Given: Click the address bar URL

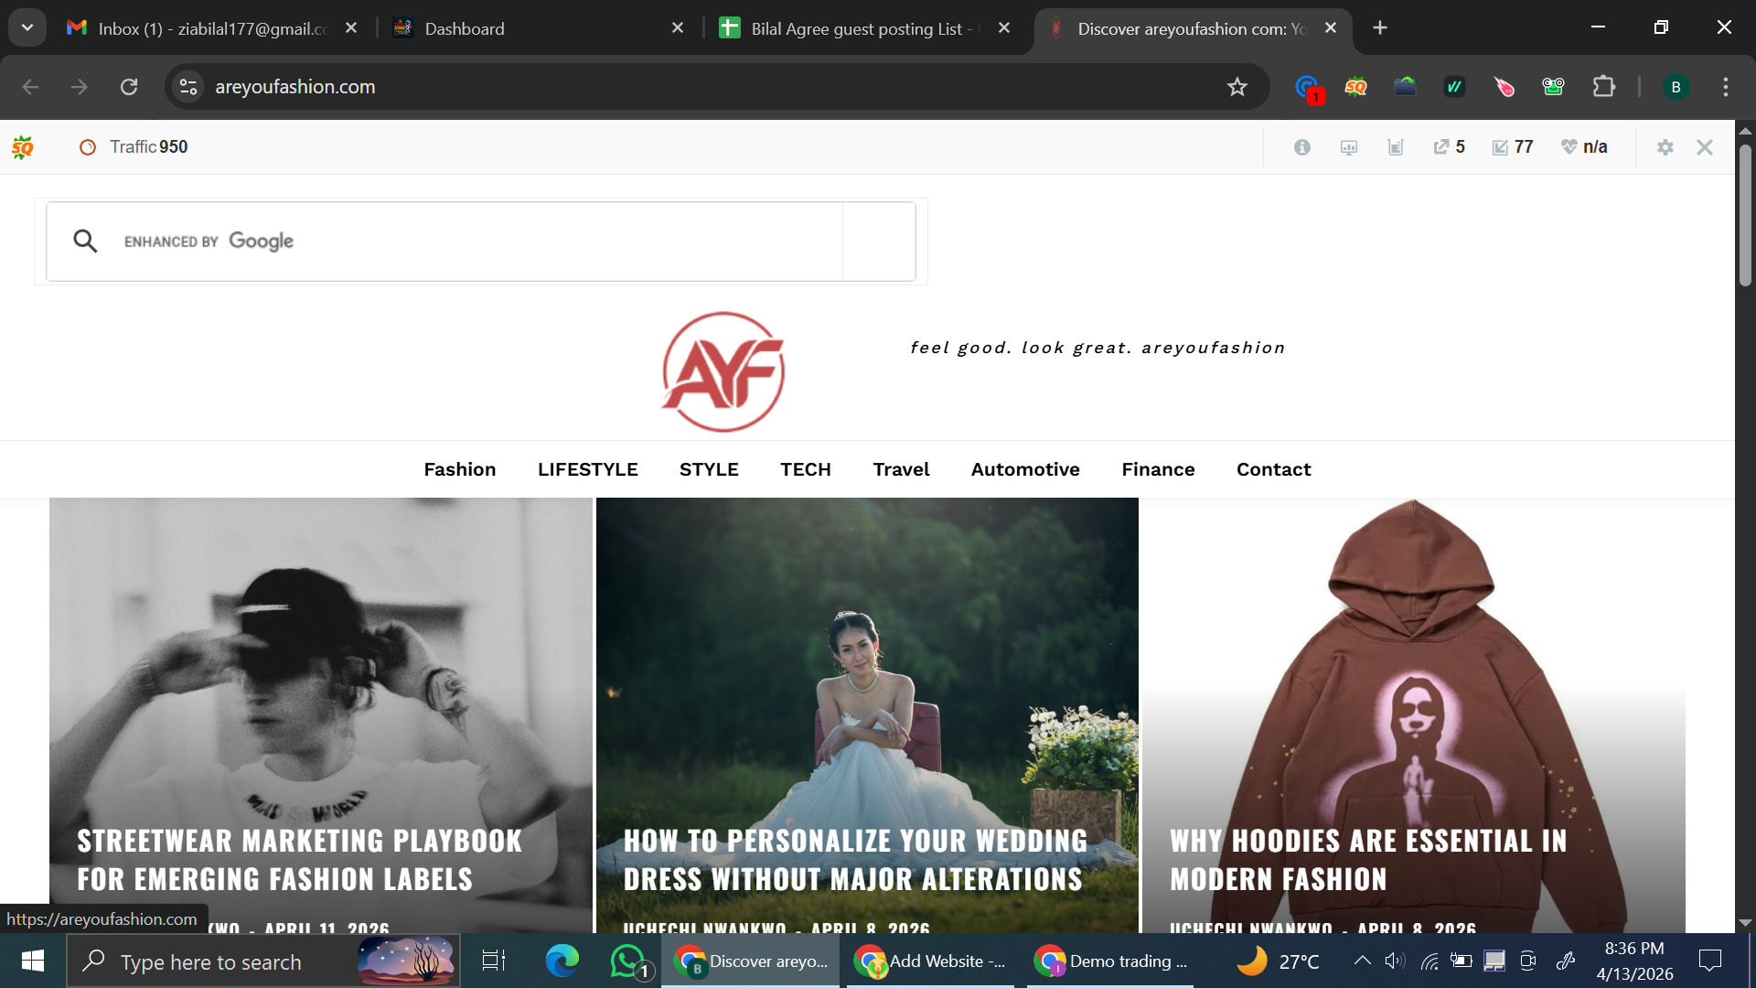Looking at the screenshot, I should tap(294, 87).
